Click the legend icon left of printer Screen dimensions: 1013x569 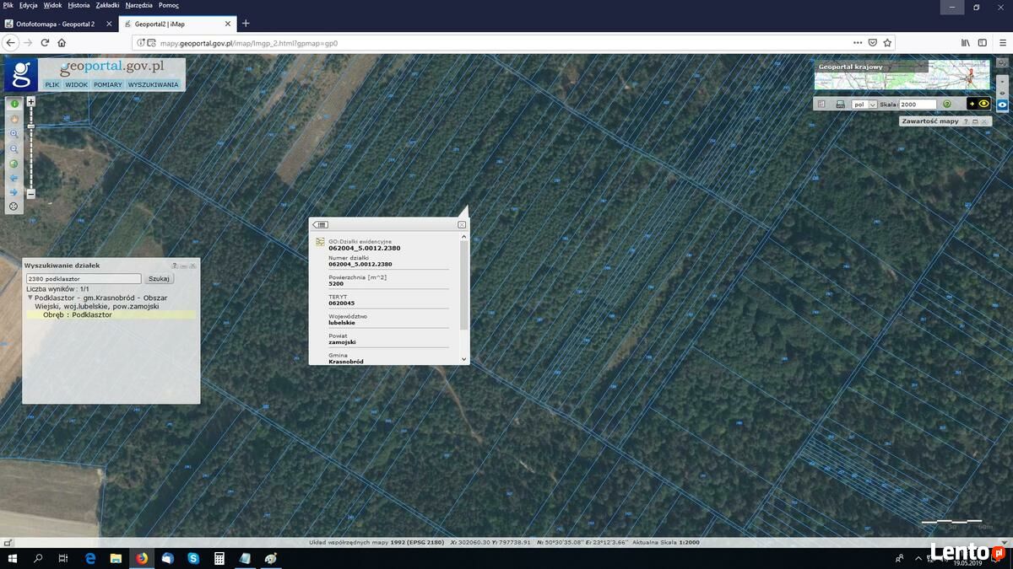[821, 105]
